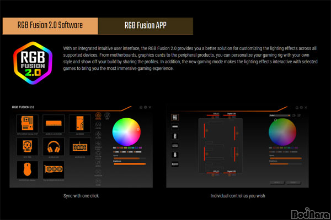Select the AORUS LED DDR memory tile
This screenshot has height=220, width=331.
coord(54,123)
